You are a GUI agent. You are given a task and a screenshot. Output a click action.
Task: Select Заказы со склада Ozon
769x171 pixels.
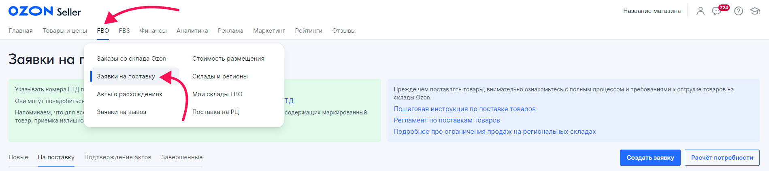132,59
